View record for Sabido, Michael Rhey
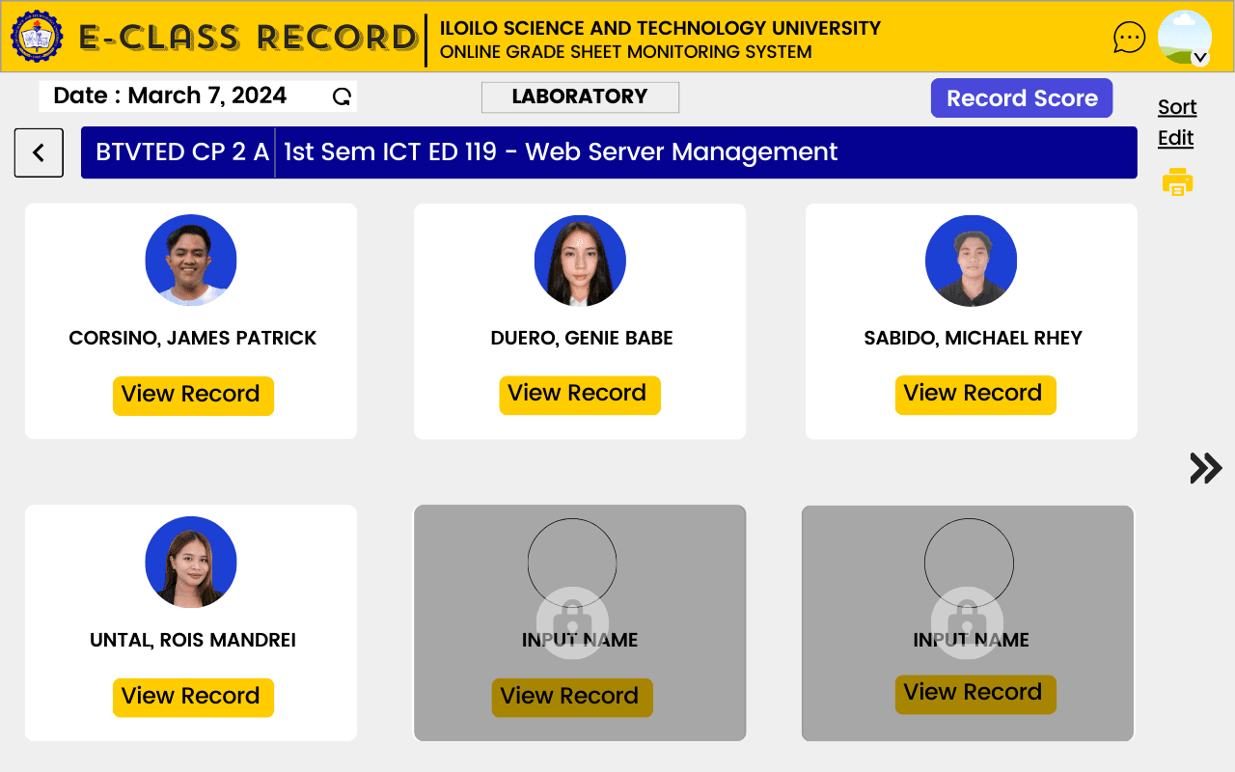 point(974,395)
